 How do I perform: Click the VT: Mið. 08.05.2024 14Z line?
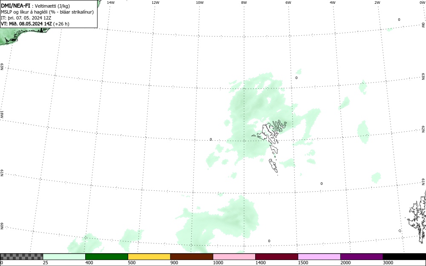[x=35, y=24]
